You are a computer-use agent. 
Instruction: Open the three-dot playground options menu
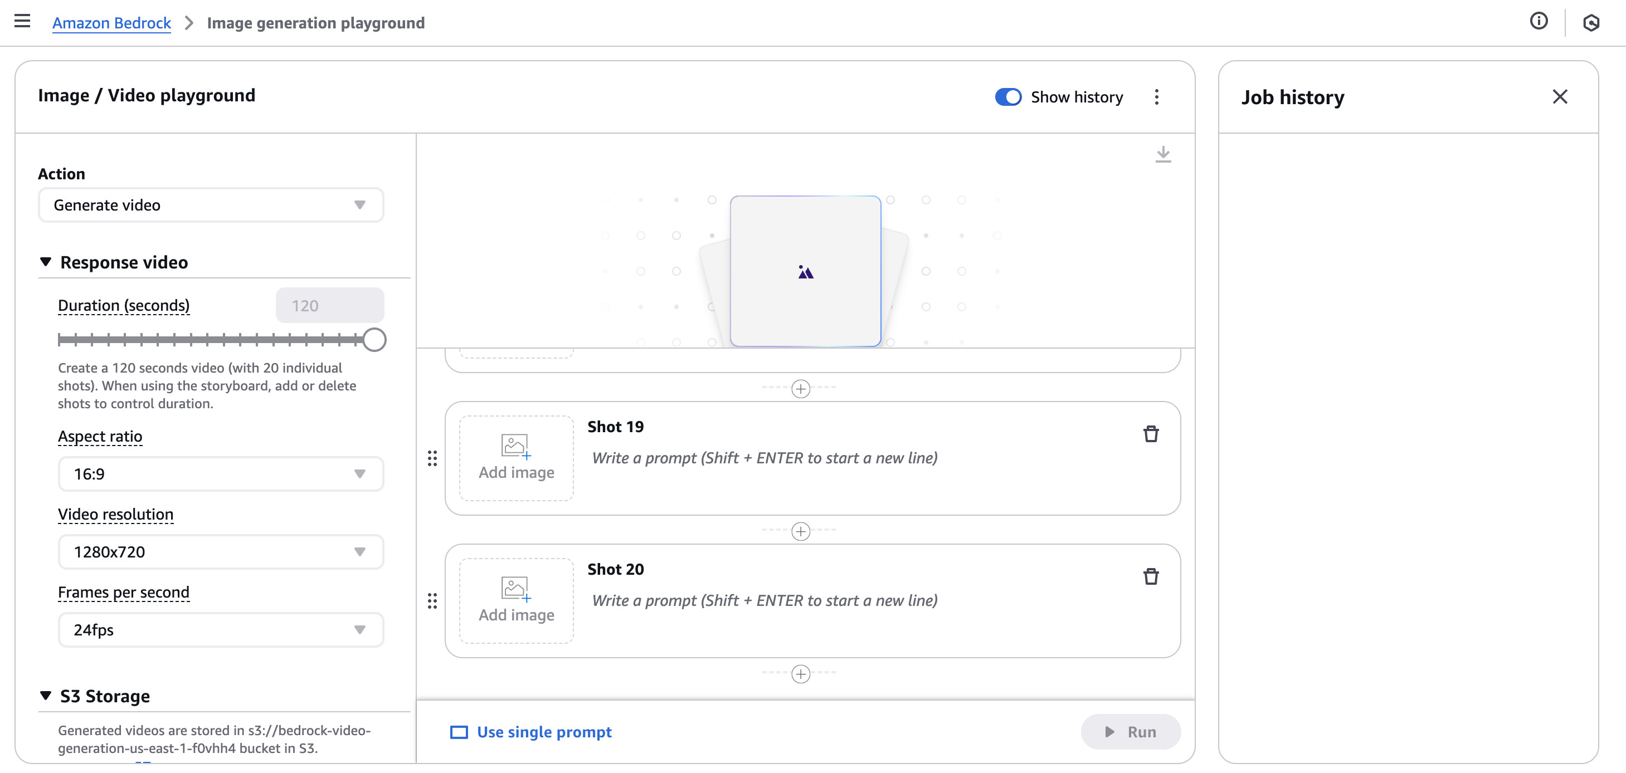click(x=1156, y=96)
